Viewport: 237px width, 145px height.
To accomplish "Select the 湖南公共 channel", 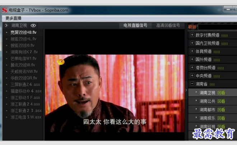I will (x=207, y=101).
